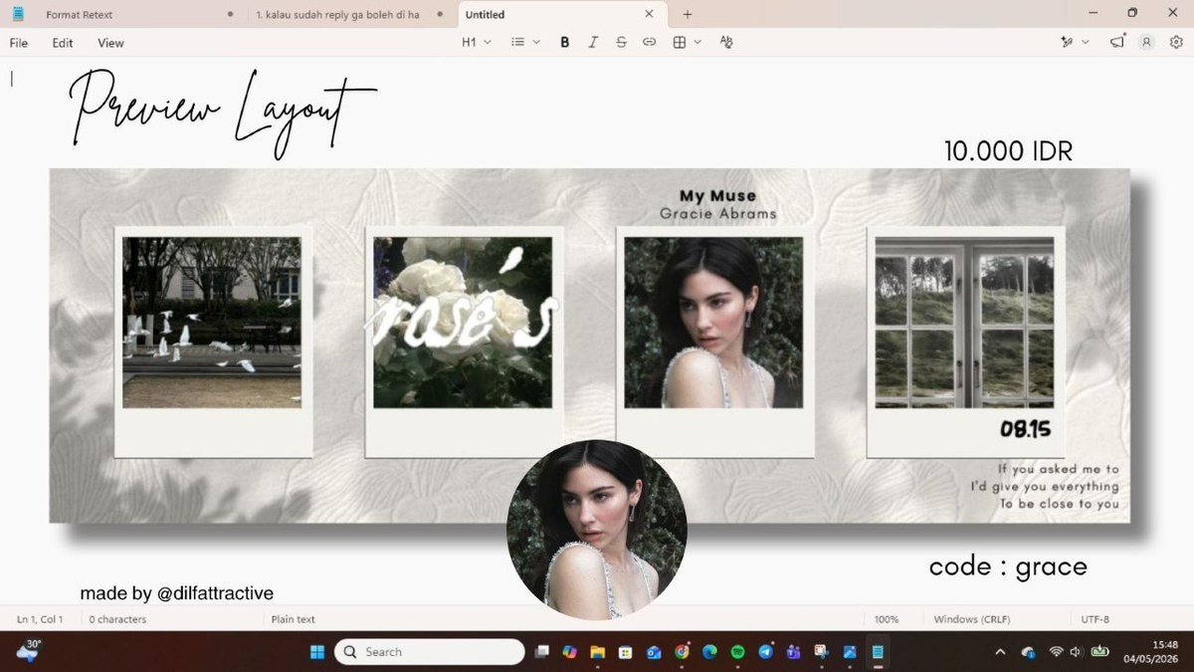Open the Windows Start menu
This screenshot has height=672, width=1194.
316,652
